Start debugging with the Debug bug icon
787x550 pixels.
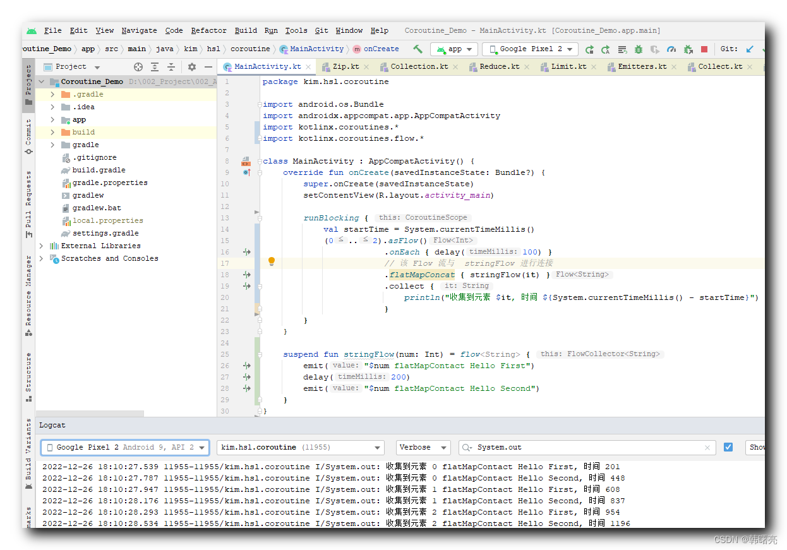click(639, 49)
